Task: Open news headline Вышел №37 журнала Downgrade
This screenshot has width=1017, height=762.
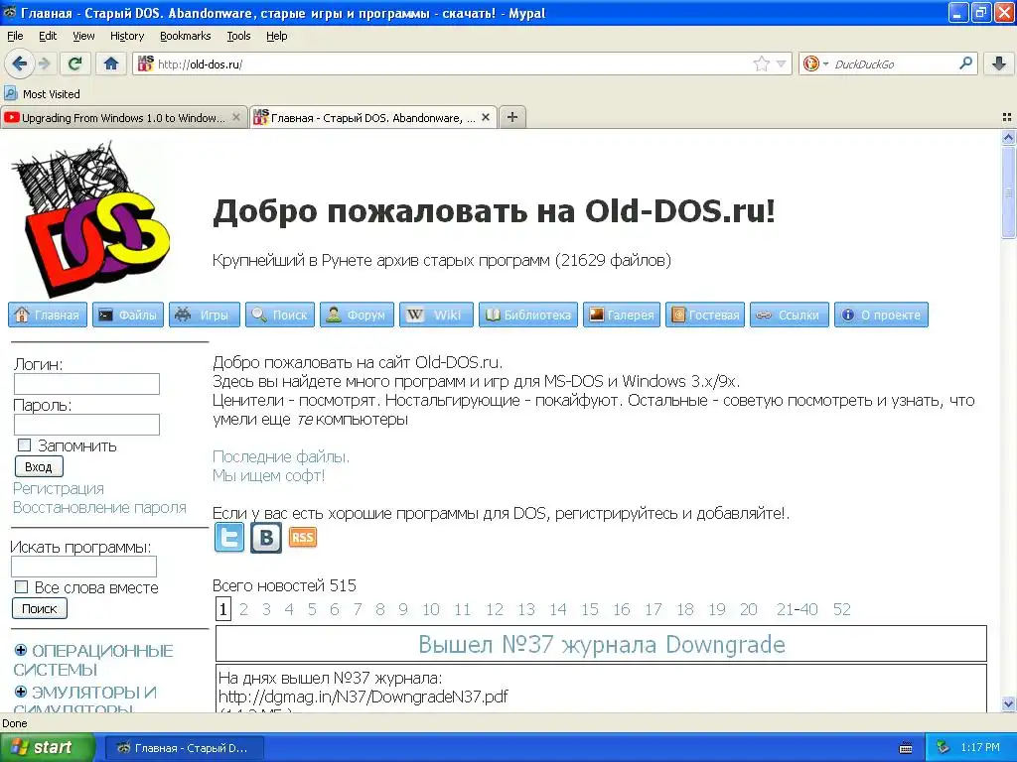Action: [x=601, y=644]
